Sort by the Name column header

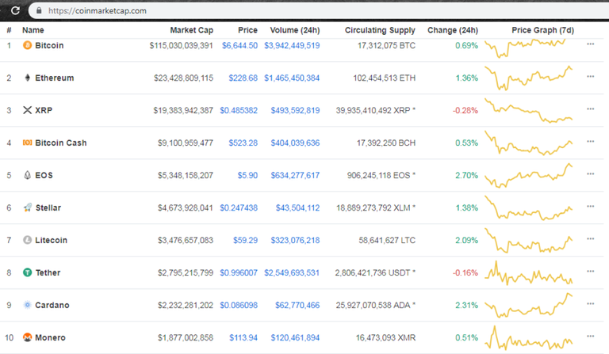point(33,30)
